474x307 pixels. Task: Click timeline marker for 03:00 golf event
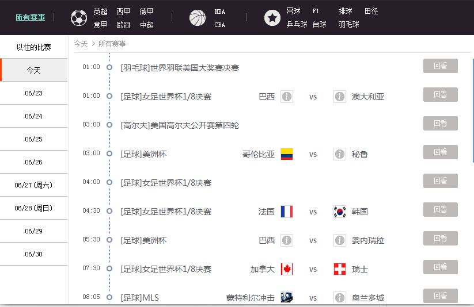109,125
